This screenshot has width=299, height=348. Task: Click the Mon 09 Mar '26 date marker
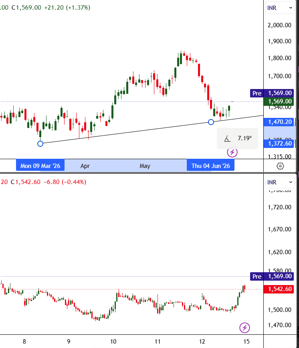[x=40, y=166]
